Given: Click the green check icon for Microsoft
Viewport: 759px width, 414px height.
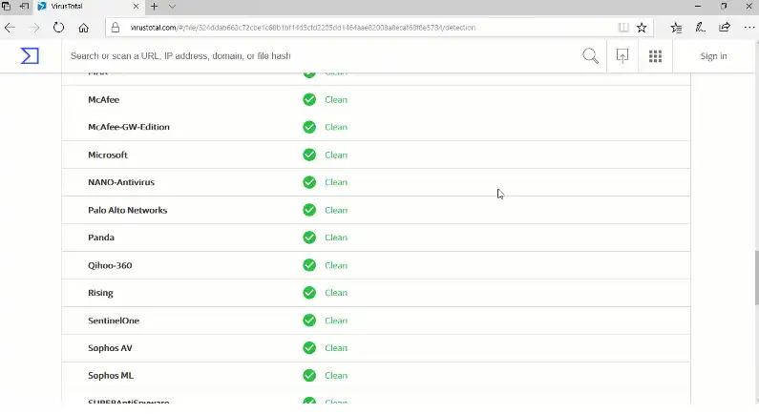Looking at the screenshot, I should [x=309, y=155].
